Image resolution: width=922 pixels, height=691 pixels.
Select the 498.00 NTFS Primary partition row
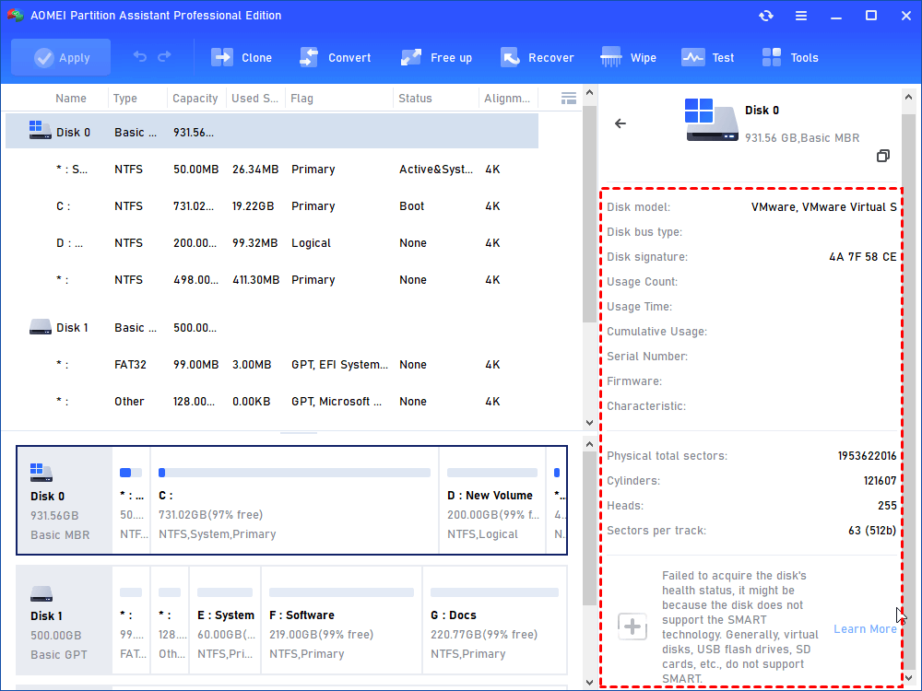(272, 280)
